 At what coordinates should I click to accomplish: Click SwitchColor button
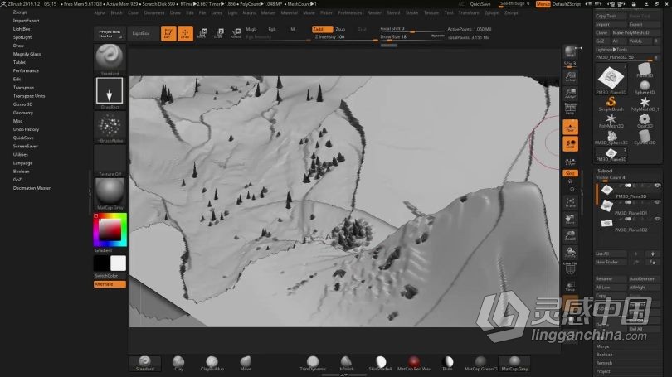(110, 276)
